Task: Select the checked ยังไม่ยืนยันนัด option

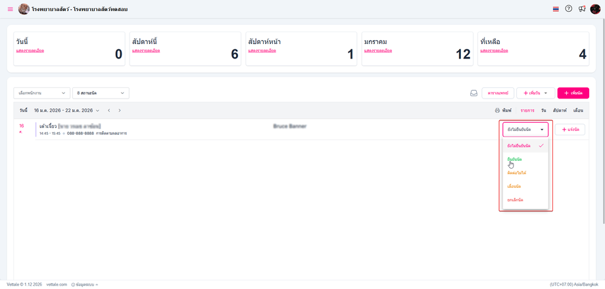Action: click(x=525, y=146)
